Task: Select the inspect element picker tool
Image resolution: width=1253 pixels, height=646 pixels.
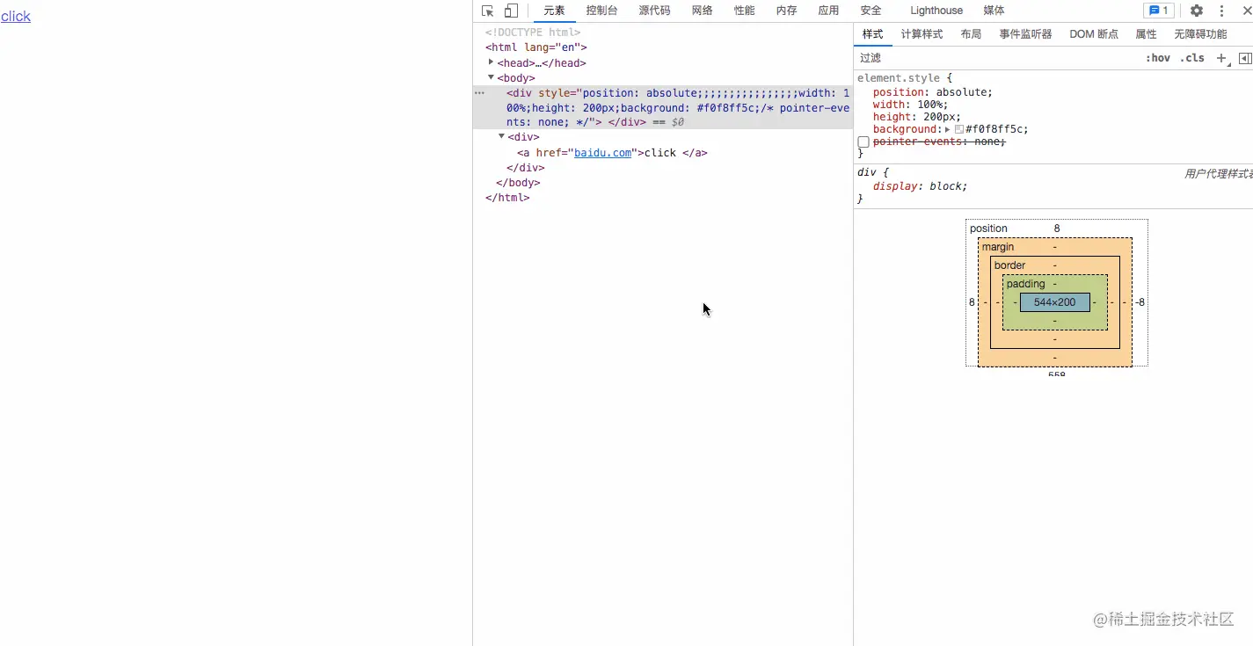Action: point(488,11)
